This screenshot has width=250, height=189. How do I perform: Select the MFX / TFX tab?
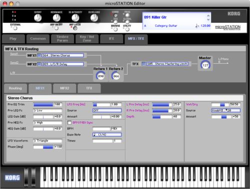click(136, 39)
